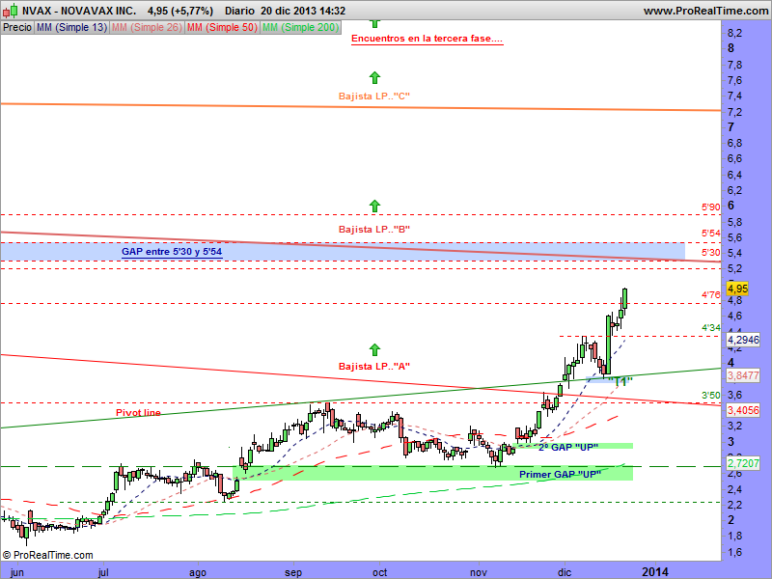
Task: Click the red Pivot line label
Action: tap(138, 412)
